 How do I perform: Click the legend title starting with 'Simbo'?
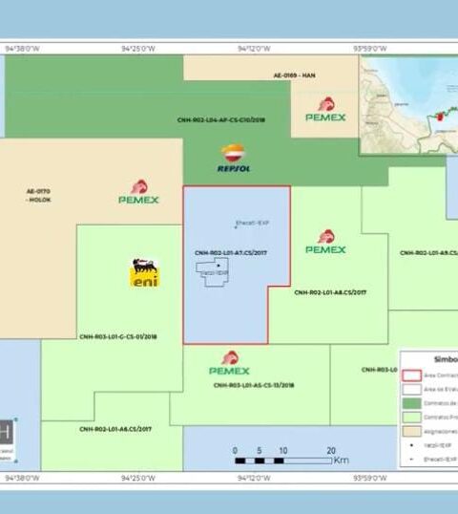[x=446, y=359]
